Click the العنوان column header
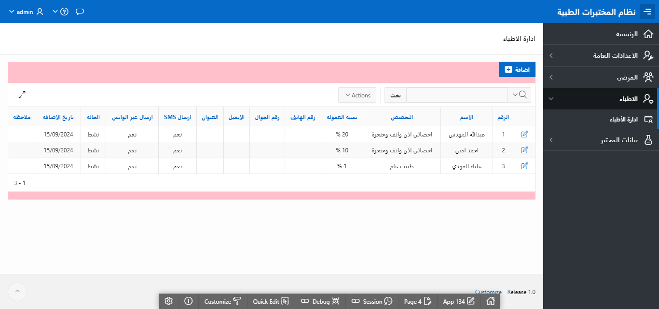Screen dimensions: 659x309 click(x=210, y=117)
